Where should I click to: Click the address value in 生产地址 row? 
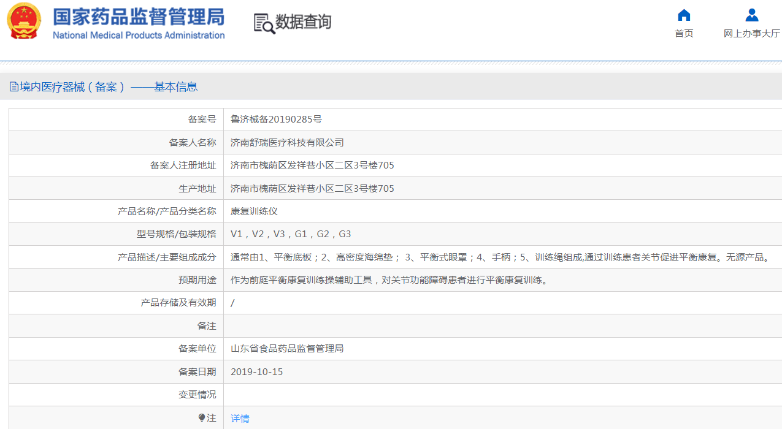(312, 189)
